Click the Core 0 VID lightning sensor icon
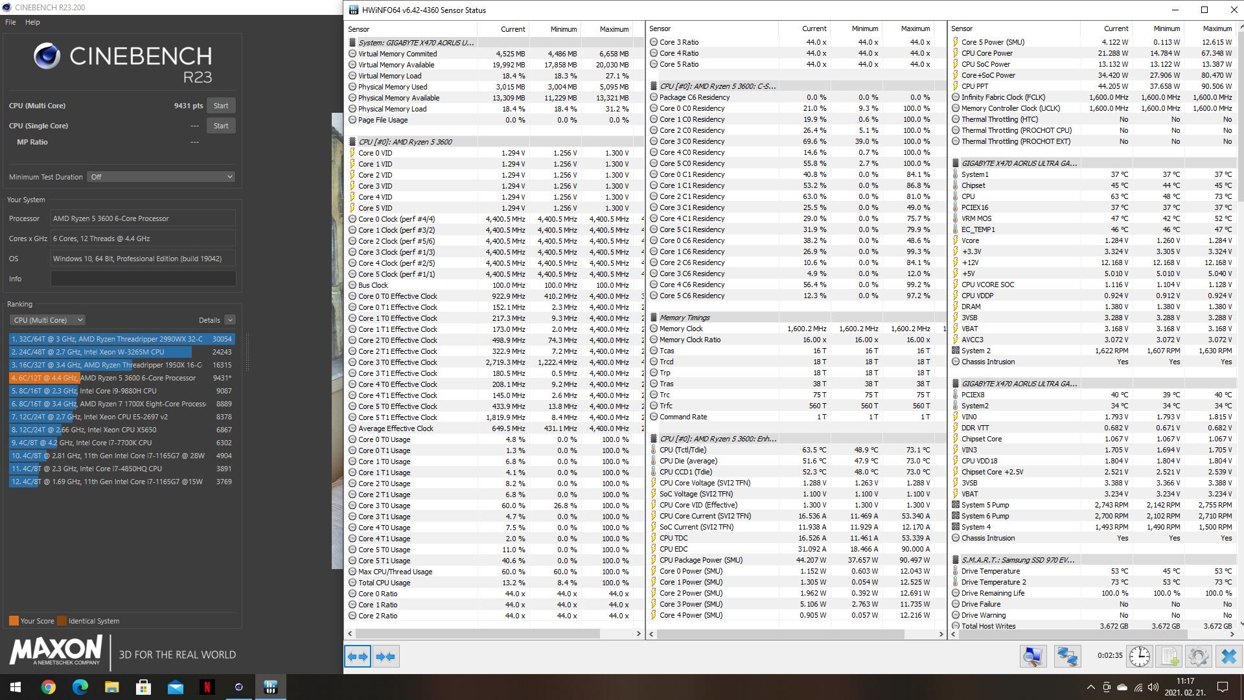Viewport: 1244px width, 700px height. (352, 153)
